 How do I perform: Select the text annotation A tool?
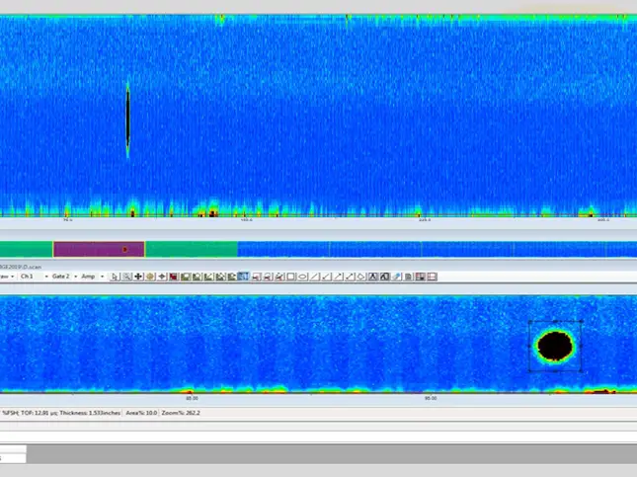pos(373,277)
